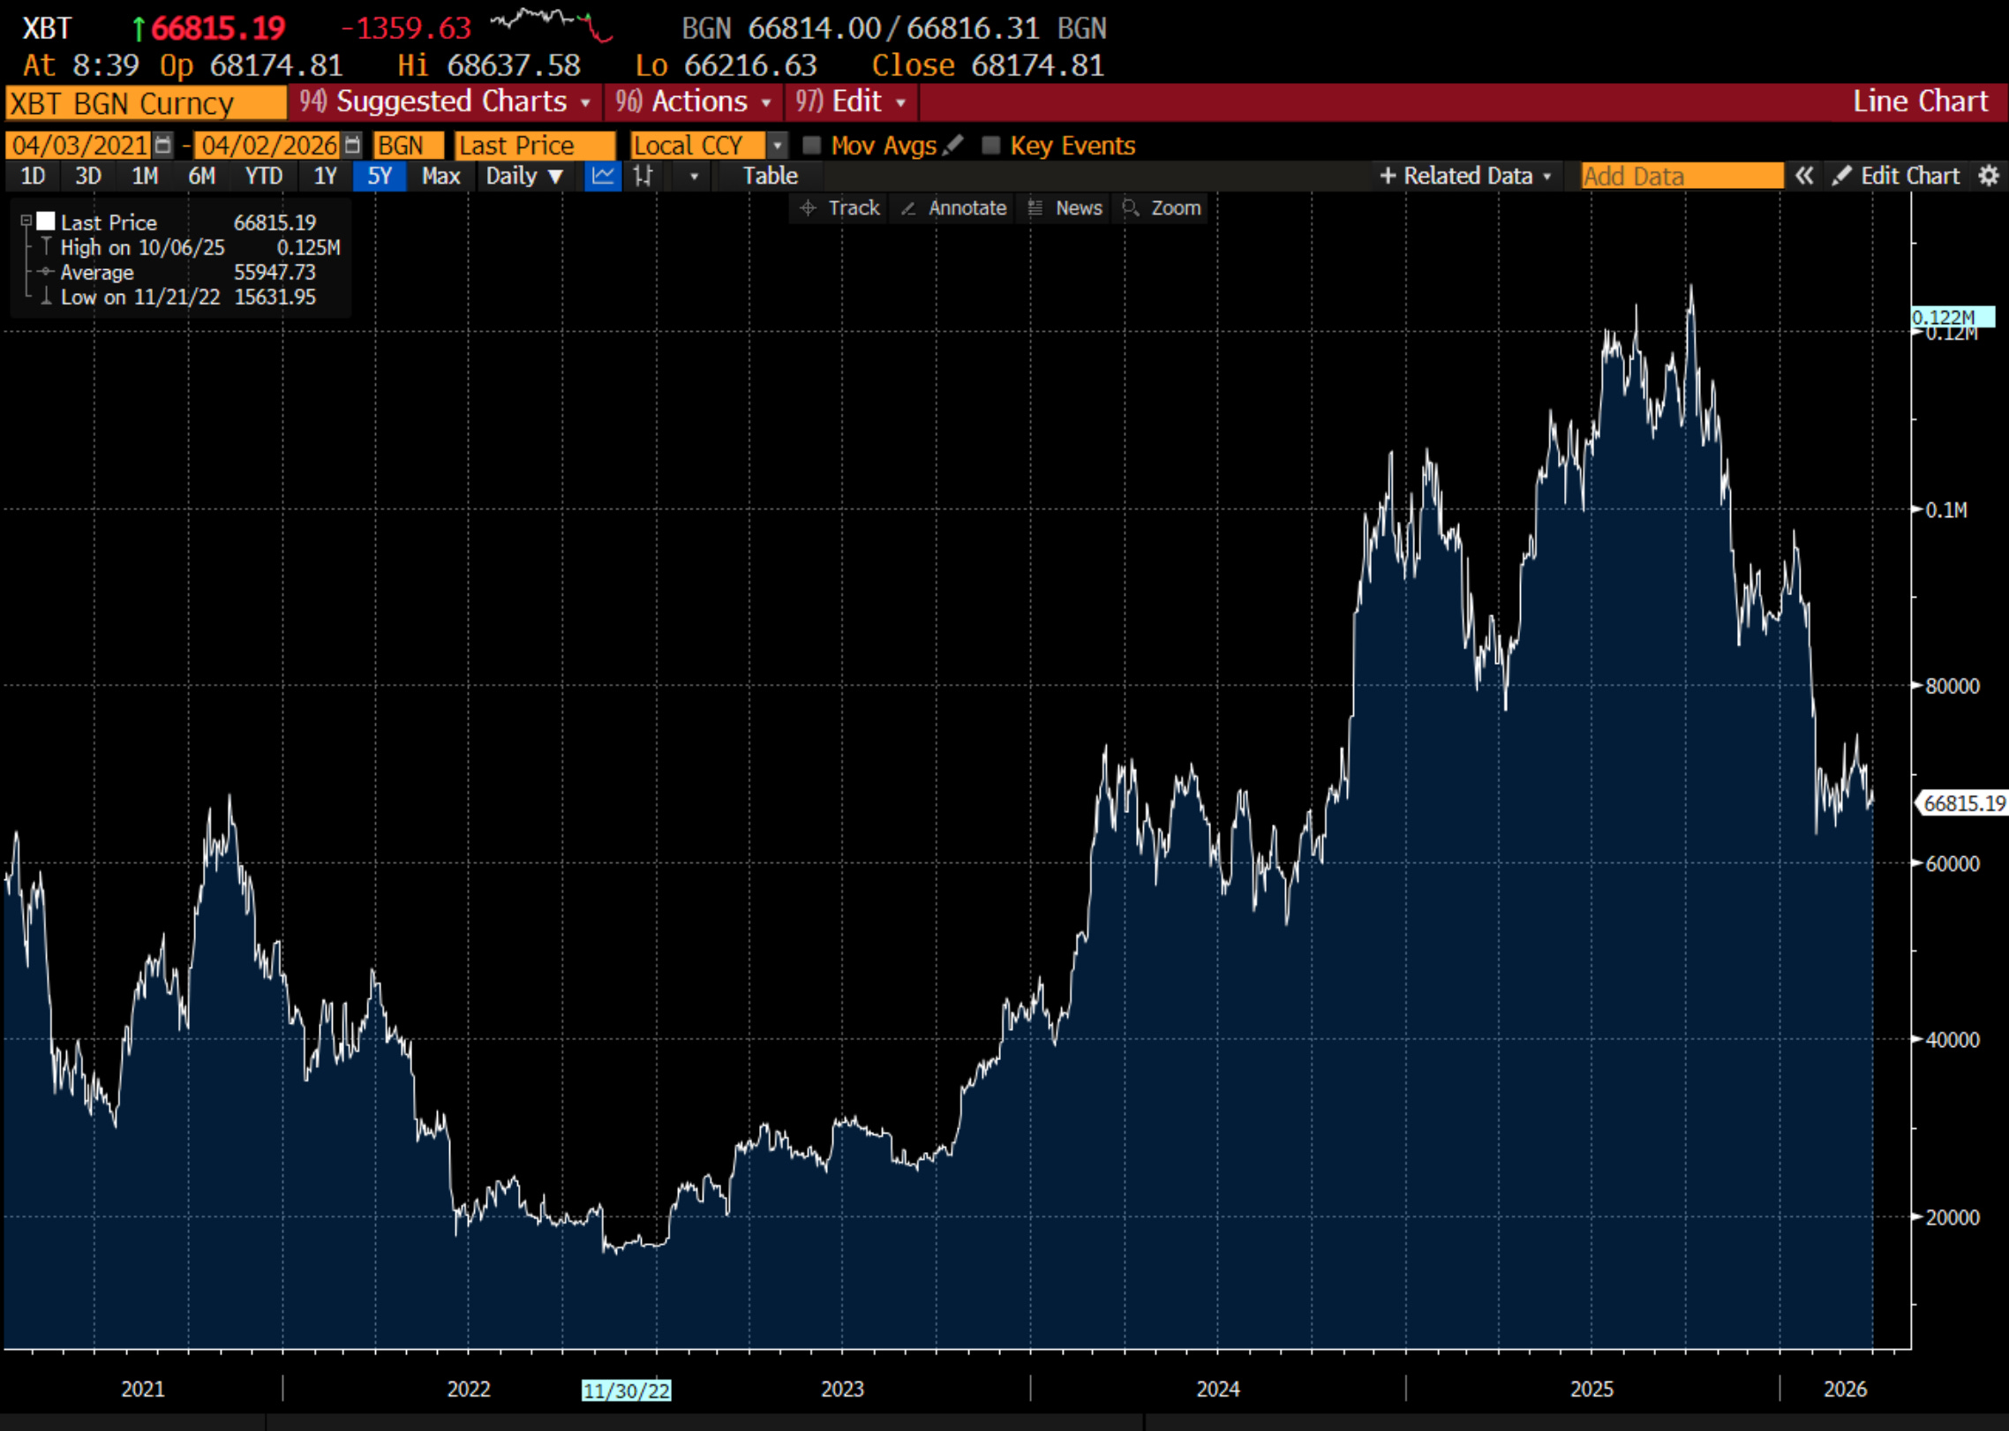Open chart settings gear icon
Screen dimensions: 2009x1431
tap(1988, 176)
